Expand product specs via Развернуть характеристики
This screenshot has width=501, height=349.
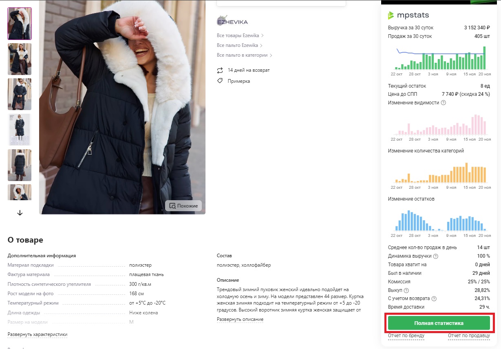(38, 335)
